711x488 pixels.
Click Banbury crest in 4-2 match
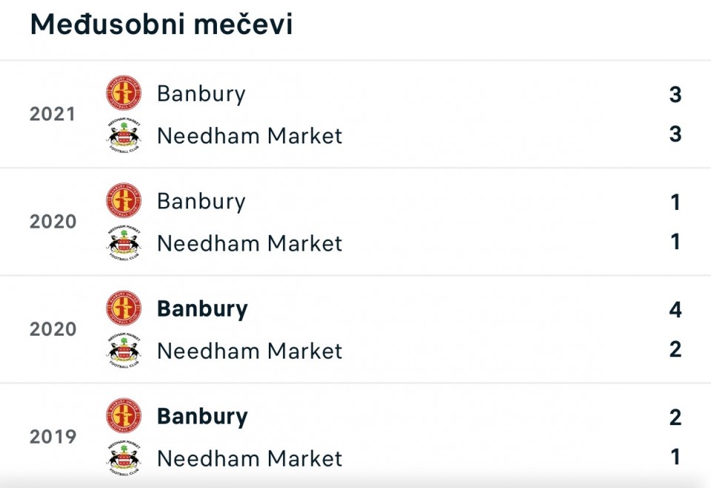[x=123, y=308]
